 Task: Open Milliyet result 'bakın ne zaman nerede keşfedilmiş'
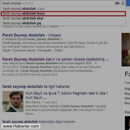[56, 59]
